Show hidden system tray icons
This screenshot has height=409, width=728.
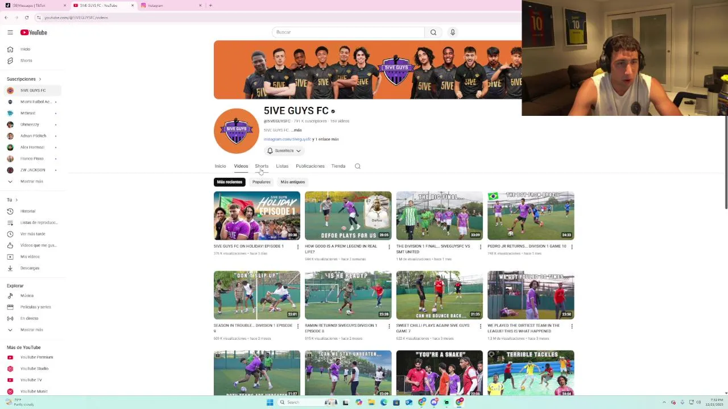[x=665, y=402]
